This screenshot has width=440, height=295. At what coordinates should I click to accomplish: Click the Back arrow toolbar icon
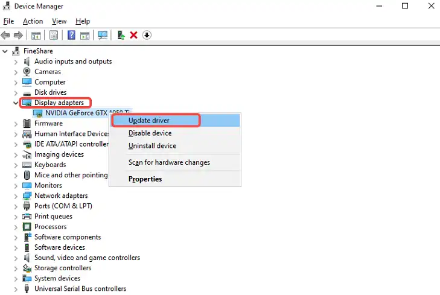(x=5, y=36)
